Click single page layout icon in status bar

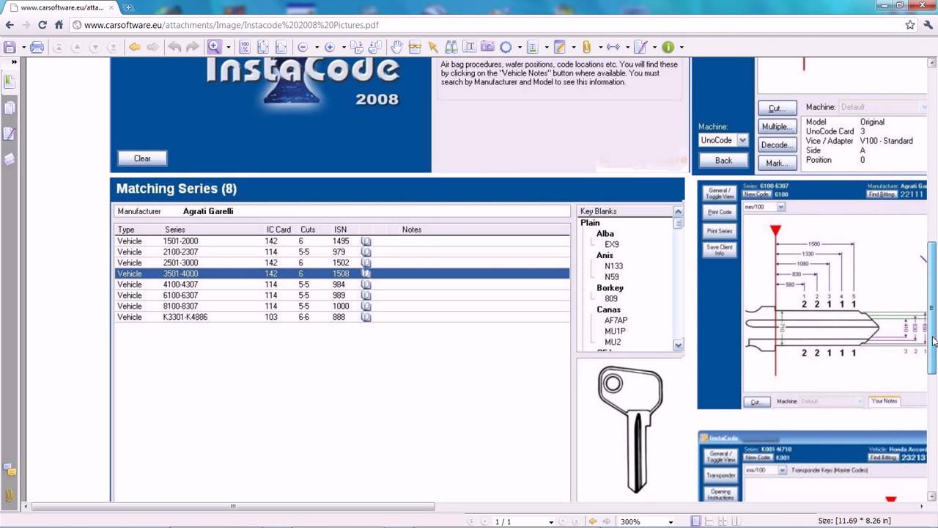(x=695, y=521)
